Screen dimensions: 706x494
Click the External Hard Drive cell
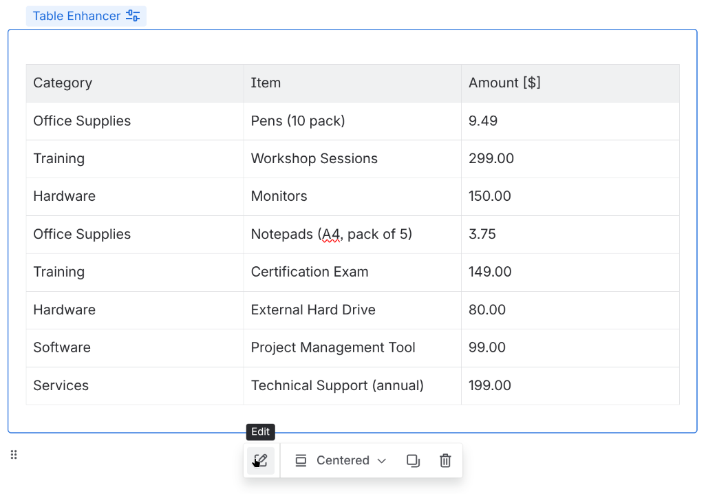coord(313,310)
